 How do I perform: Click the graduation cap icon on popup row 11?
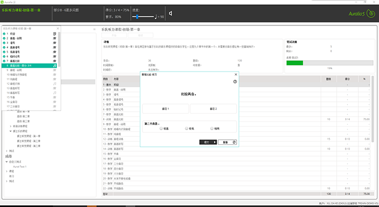[x=55, y=79]
